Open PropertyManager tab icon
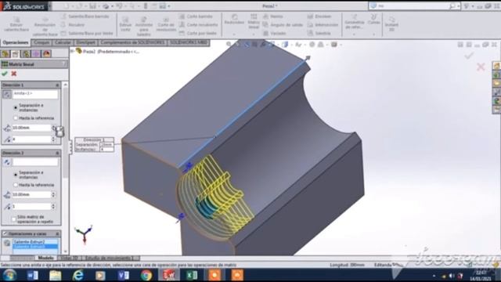Viewport: 501px width, 282px height. click(x=16, y=54)
